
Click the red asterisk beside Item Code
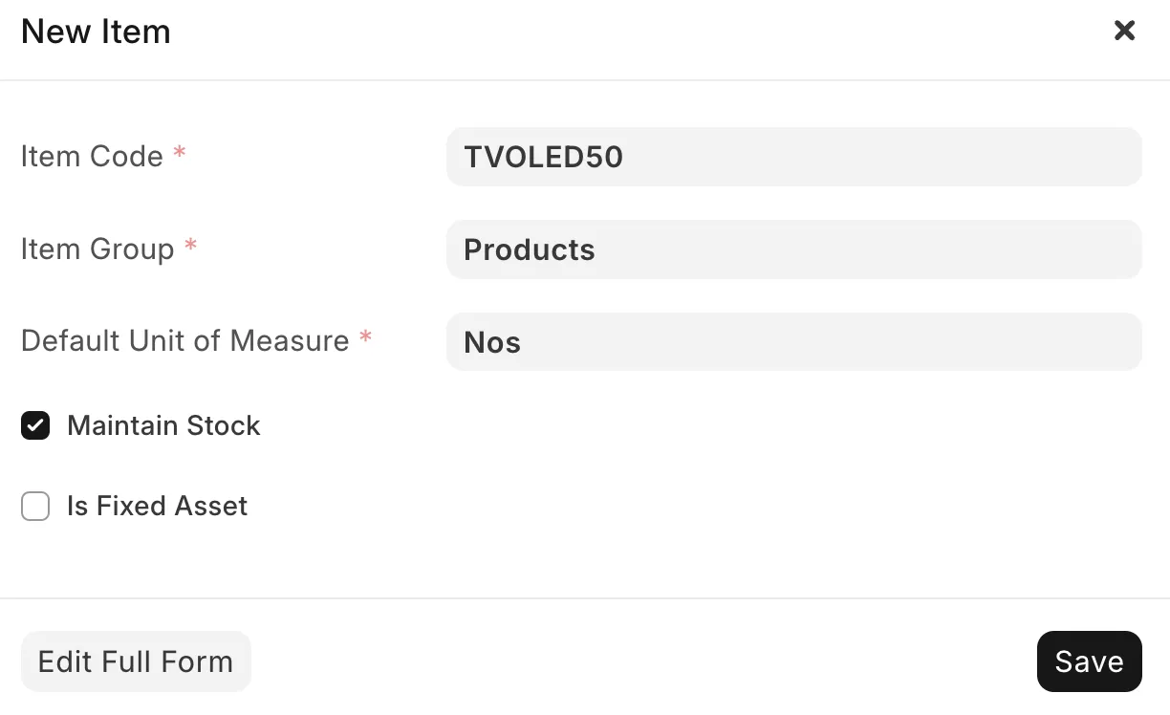[179, 153]
